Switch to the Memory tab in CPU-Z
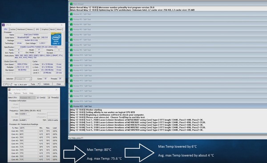 (30, 29)
